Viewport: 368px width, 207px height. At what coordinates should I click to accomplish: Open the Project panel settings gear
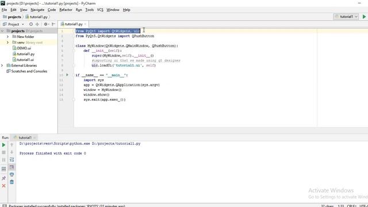click(x=46, y=24)
